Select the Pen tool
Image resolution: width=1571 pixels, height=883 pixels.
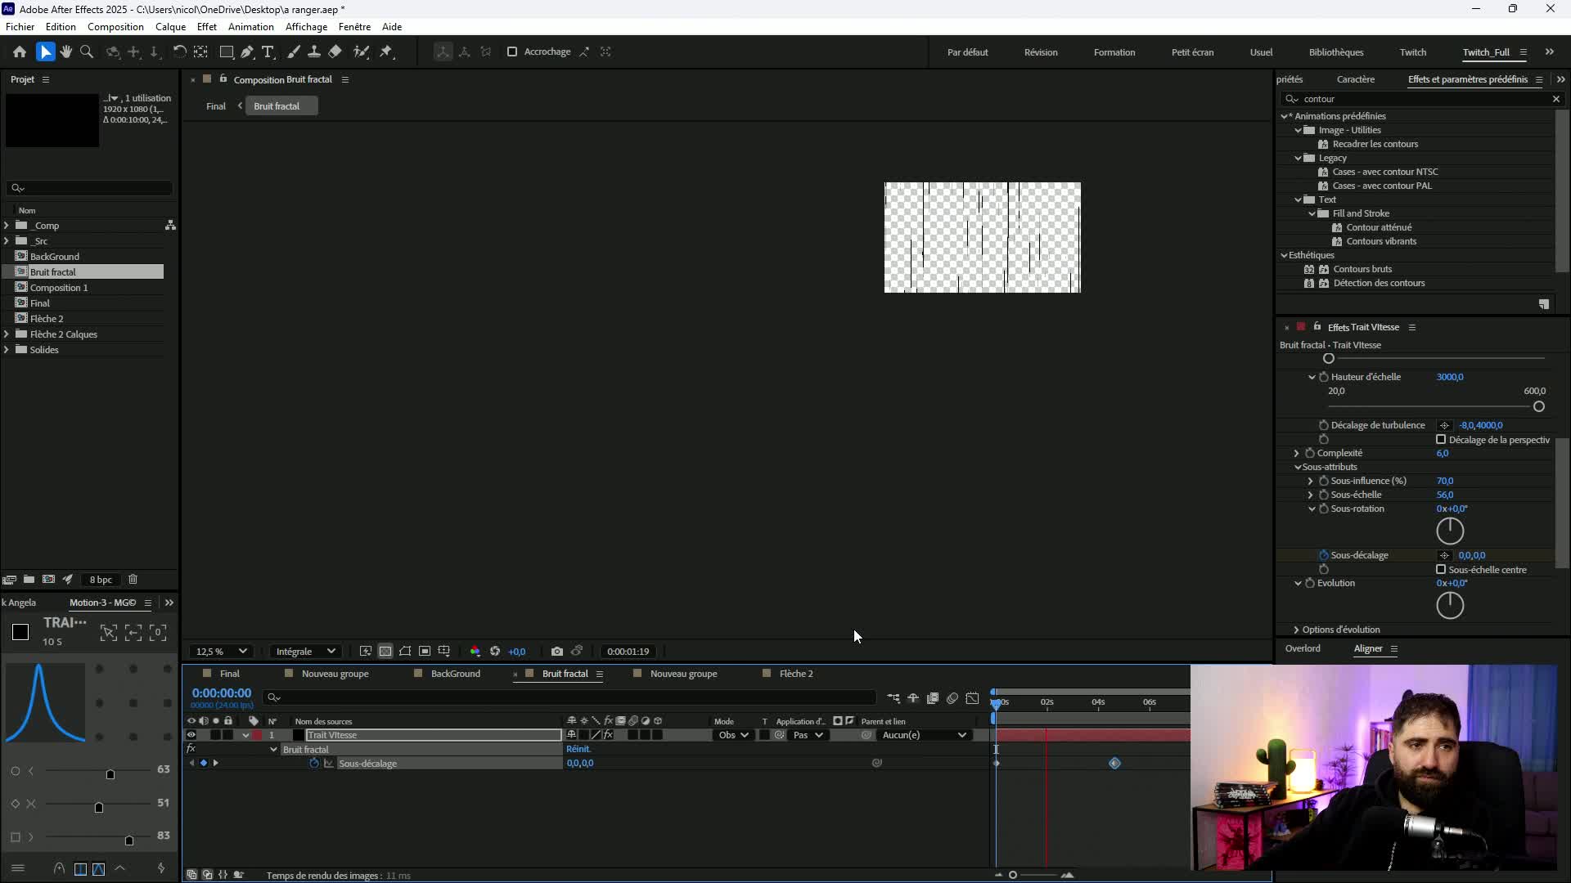246,52
